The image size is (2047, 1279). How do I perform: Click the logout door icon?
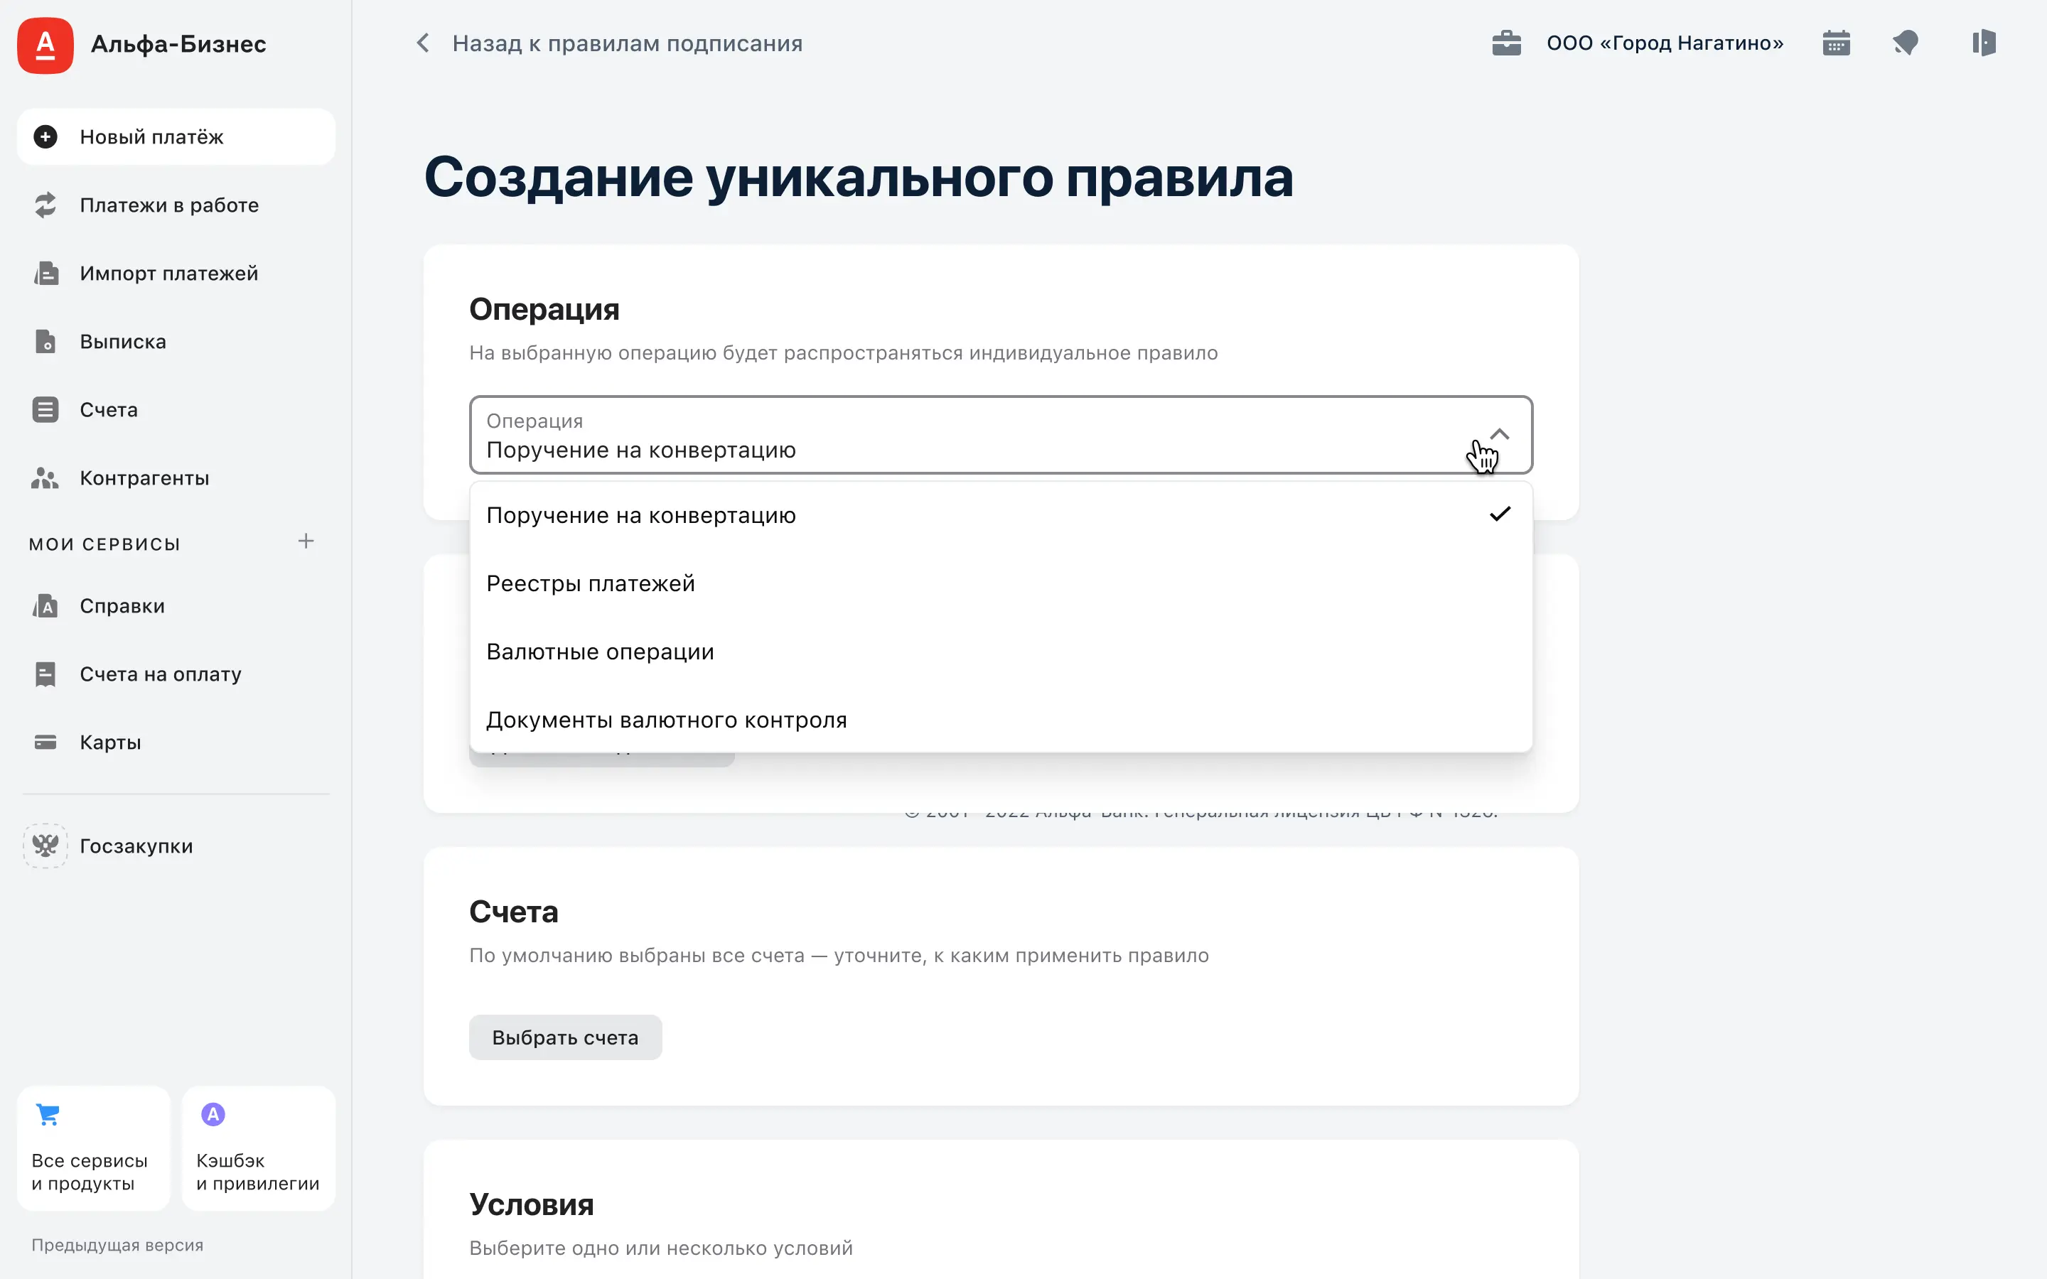click(x=1983, y=43)
